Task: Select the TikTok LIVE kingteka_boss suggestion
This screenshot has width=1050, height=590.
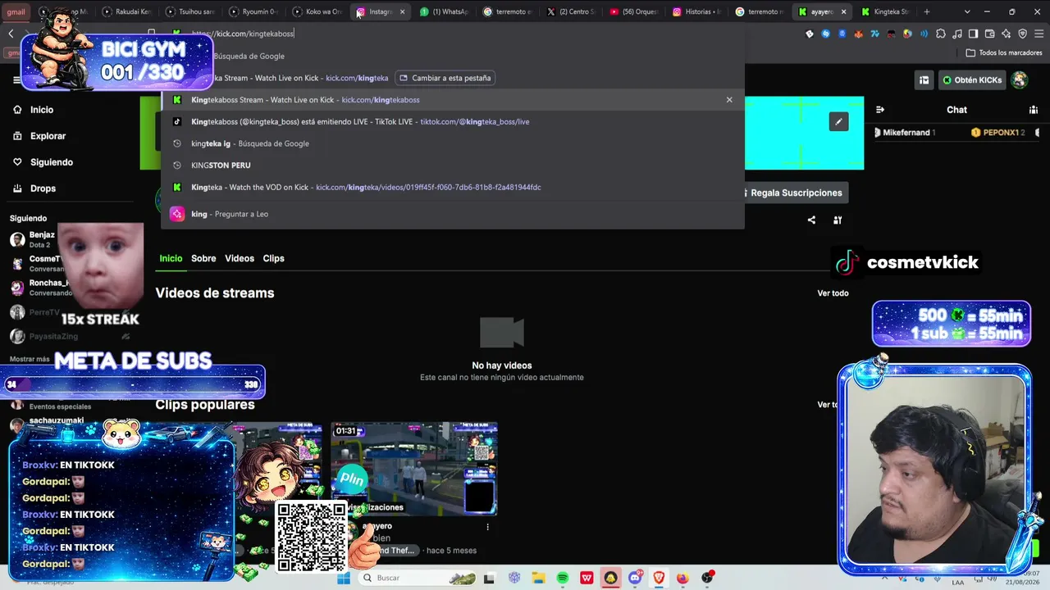Action: pos(453,121)
